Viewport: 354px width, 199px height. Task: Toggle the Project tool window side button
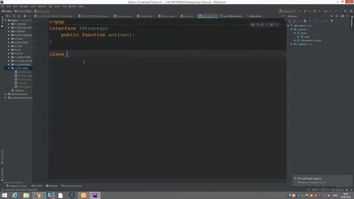2,22
